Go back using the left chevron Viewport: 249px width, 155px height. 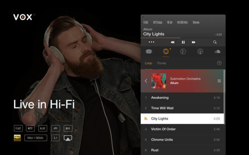point(146,81)
